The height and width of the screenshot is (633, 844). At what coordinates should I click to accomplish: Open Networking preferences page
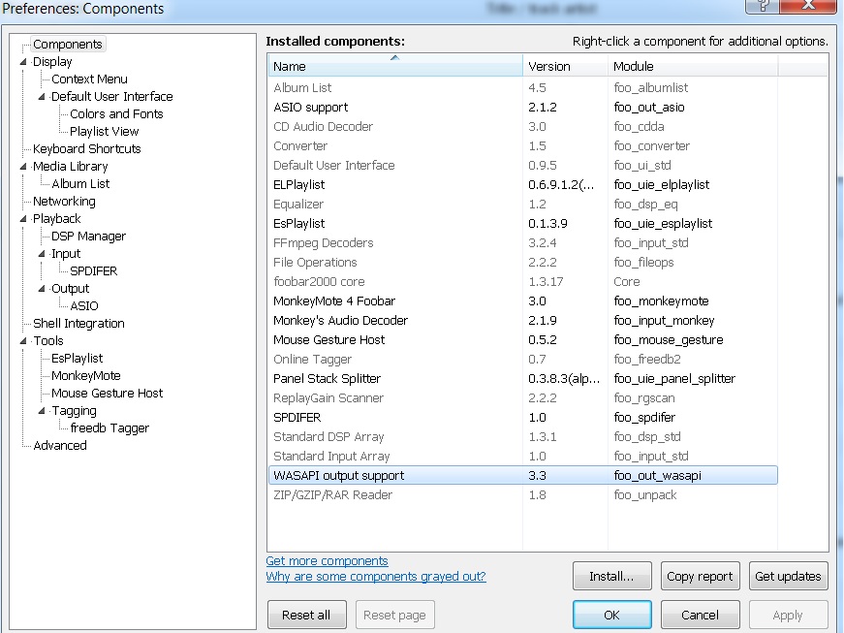[x=64, y=202]
